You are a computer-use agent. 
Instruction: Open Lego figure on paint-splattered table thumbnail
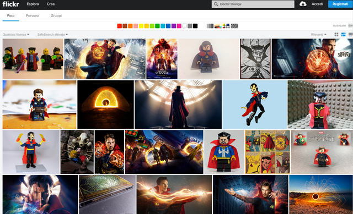(x=39, y=105)
